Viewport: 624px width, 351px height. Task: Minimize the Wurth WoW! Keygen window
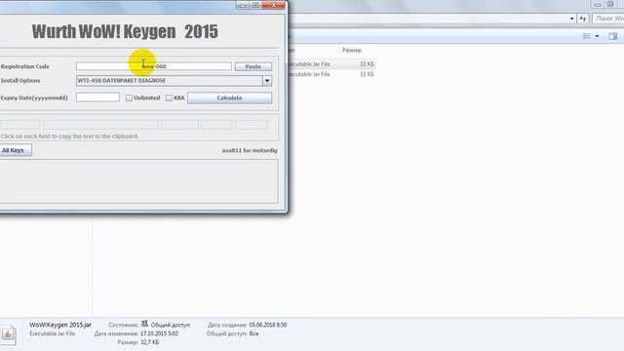(242, 5)
